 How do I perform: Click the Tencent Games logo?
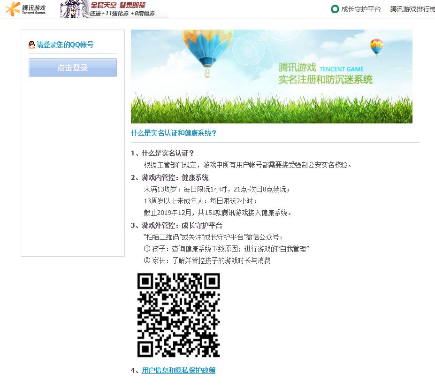[x=25, y=9]
